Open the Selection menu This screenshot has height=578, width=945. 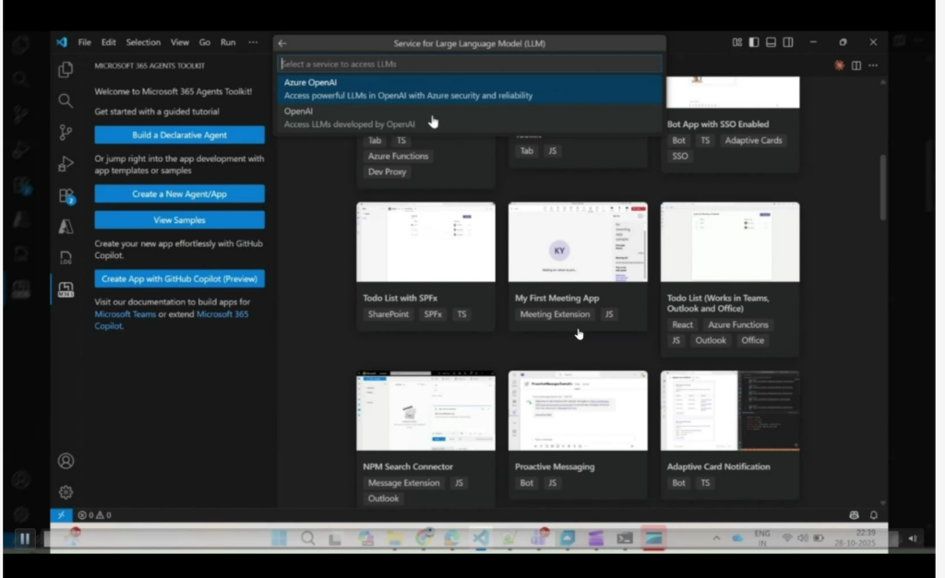point(143,42)
